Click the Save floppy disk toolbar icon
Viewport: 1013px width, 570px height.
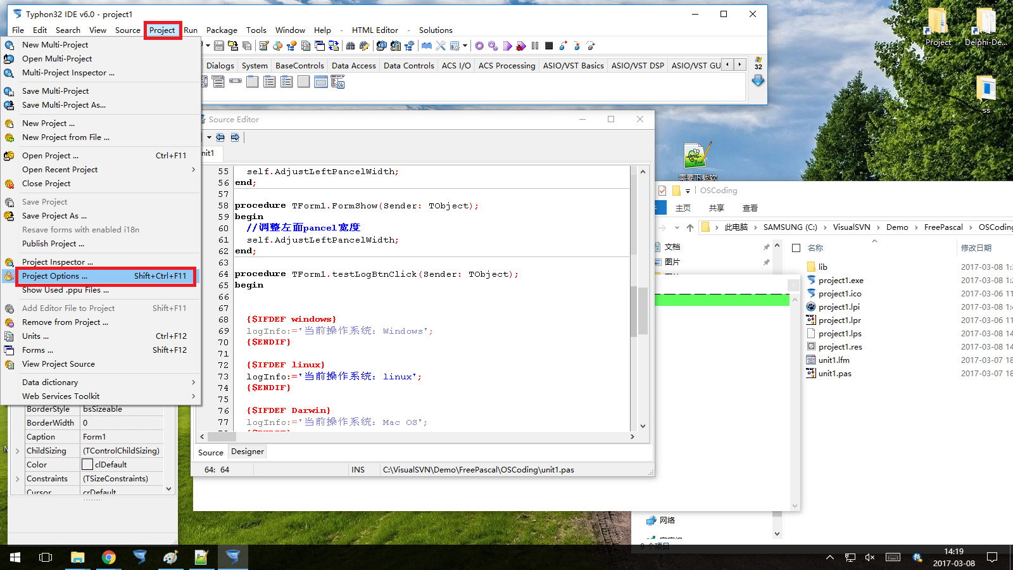click(x=218, y=46)
